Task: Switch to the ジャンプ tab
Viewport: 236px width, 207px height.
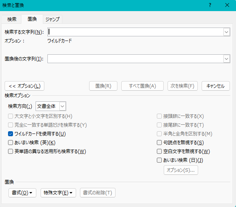Action: pyautogui.click(x=52, y=19)
